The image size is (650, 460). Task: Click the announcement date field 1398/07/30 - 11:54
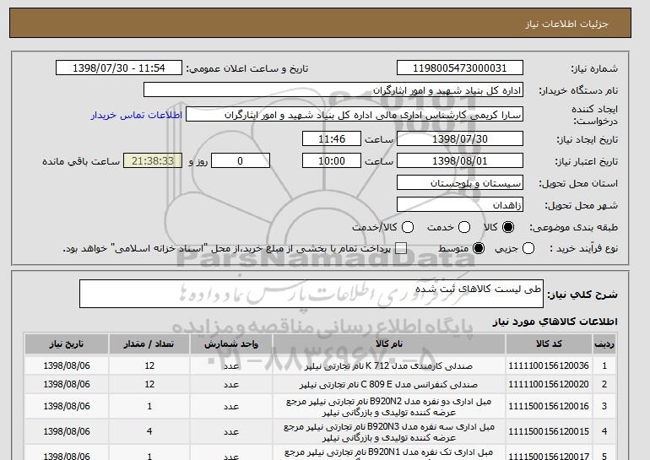coord(119,68)
